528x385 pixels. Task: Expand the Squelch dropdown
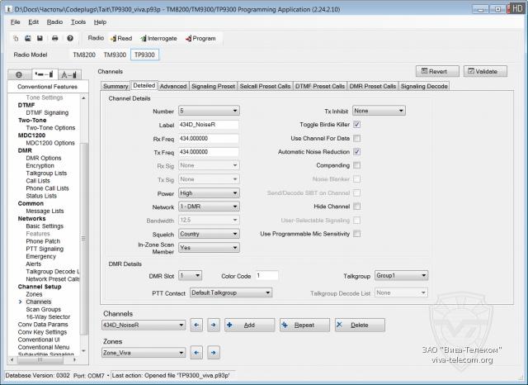[x=208, y=233]
